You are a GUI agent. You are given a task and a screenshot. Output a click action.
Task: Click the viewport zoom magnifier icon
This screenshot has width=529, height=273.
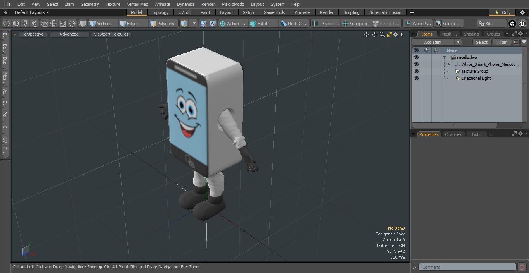pos(382,34)
